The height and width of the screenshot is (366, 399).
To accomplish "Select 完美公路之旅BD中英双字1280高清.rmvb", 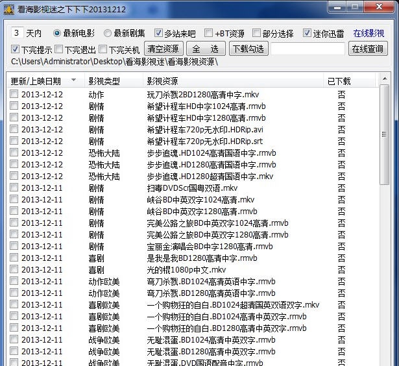I will [217, 235].
